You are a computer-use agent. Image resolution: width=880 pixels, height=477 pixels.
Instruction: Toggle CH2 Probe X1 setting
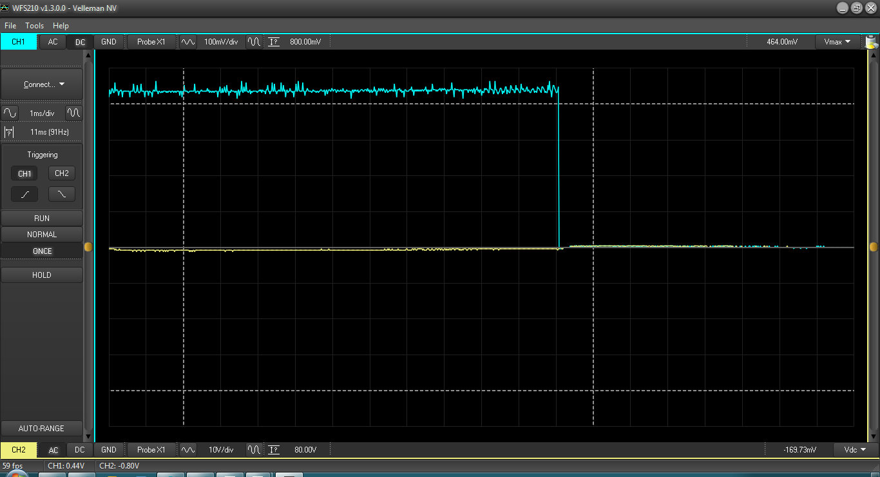pyautogui.click(x=151, y=449)
